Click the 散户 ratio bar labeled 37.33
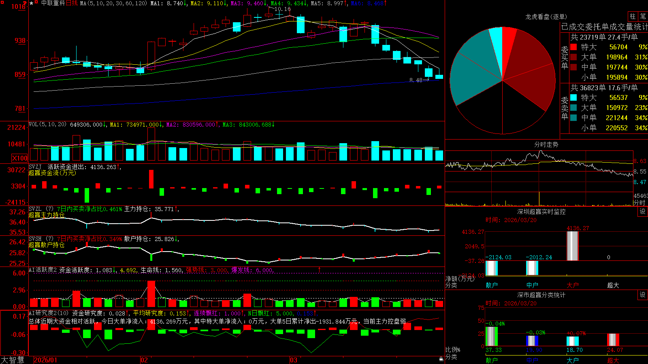 [x=491, y=336]
